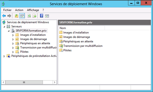Viewport: 153px width, 92px height.
Task: Click the Back arrow toolbar icon
Action: [x=4, y=16]
